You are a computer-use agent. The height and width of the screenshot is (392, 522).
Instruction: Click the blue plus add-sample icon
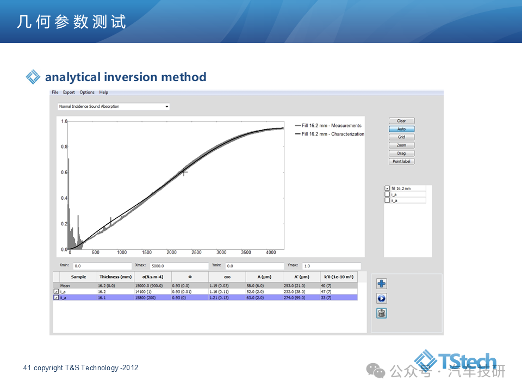pyautogui.click(x=382, y=284)
